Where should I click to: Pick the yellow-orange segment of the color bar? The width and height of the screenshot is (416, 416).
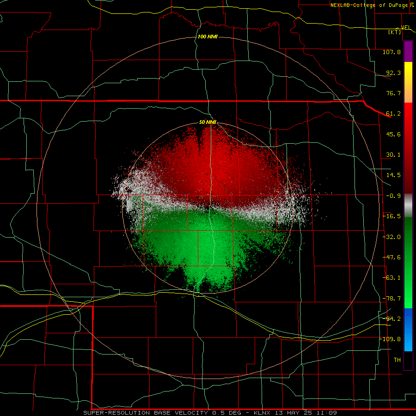pos(408,82)
